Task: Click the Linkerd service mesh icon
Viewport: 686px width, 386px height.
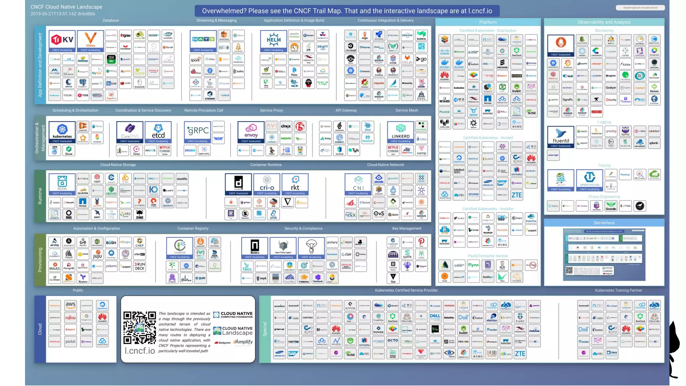Action: point(400,132)
